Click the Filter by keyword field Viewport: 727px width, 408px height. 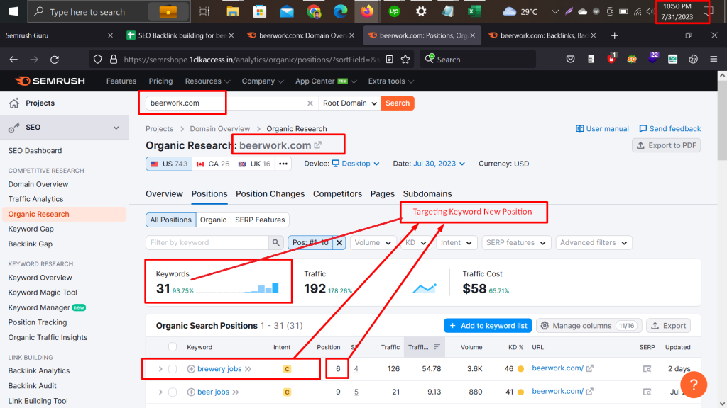pos(207,242)
